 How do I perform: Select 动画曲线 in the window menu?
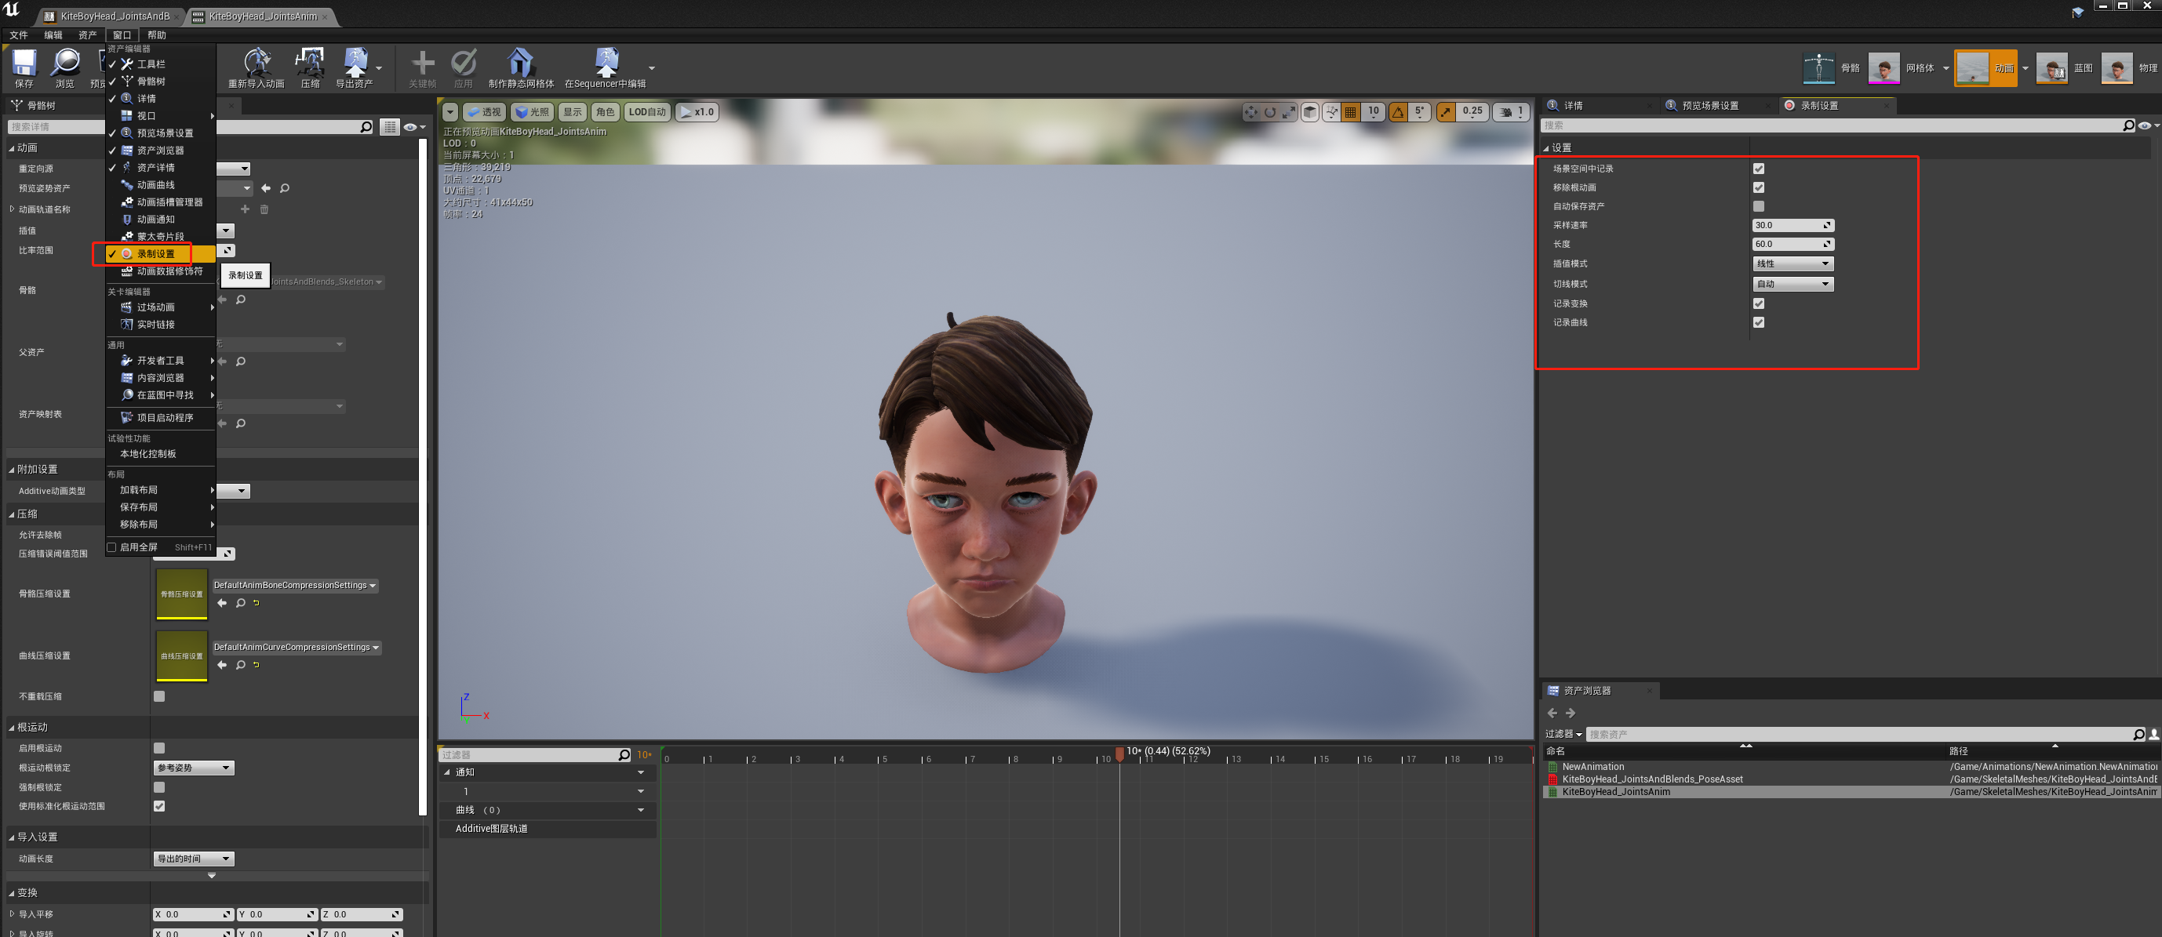[156, 184]
